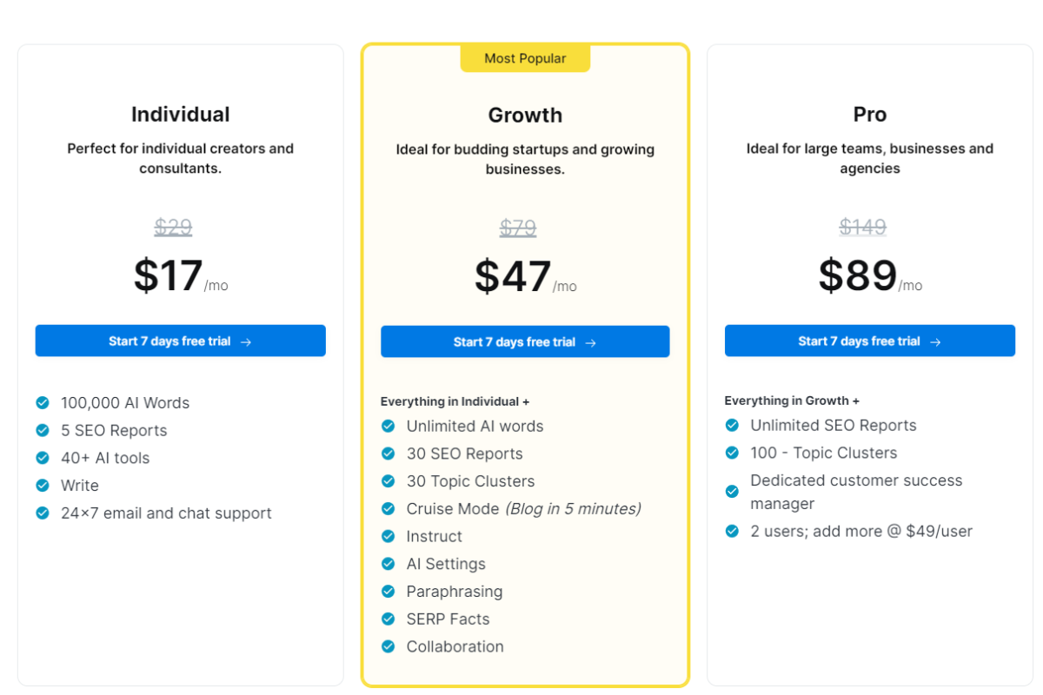Click the Growth plan heading
1043x695 pixels.
[x=525, y=115]
